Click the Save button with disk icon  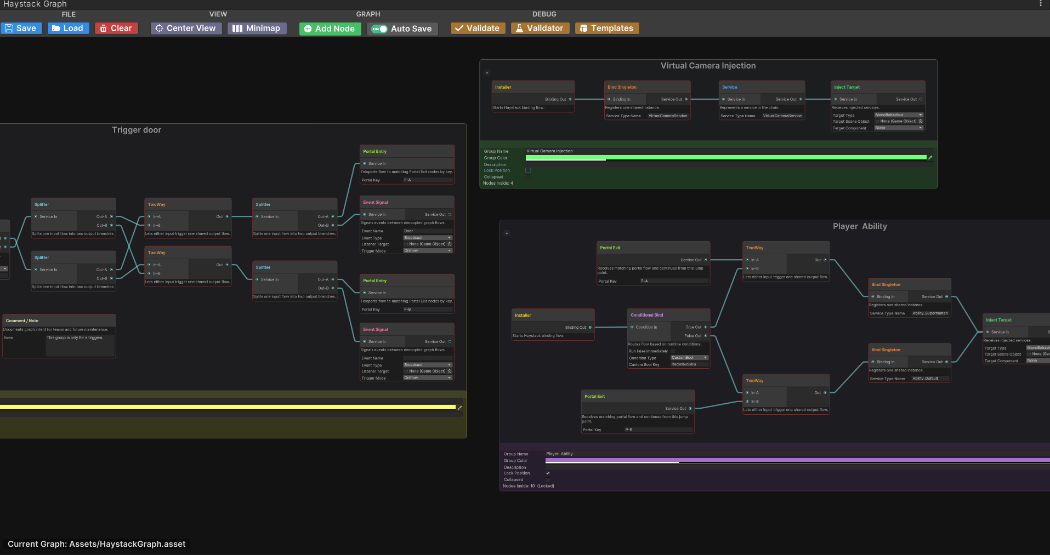(21, 28)
